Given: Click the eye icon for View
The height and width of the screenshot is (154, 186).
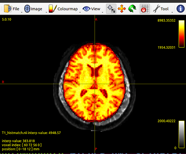Looking at the screenshot, I should 86,9.
